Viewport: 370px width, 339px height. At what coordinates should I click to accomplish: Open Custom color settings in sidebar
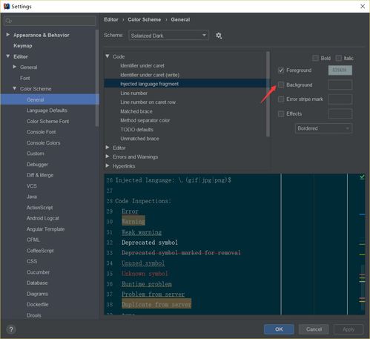[x=36, y=154]
